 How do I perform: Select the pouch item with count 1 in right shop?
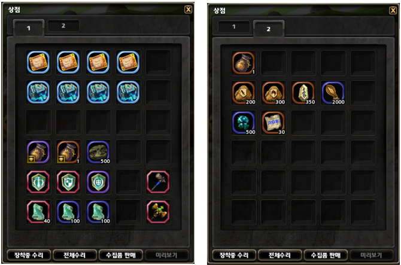click(244, 63)
